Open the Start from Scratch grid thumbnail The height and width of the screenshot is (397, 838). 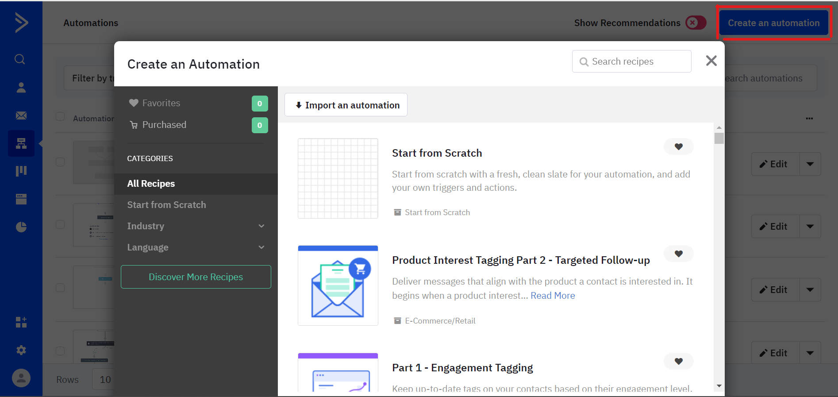pos(338,178)
